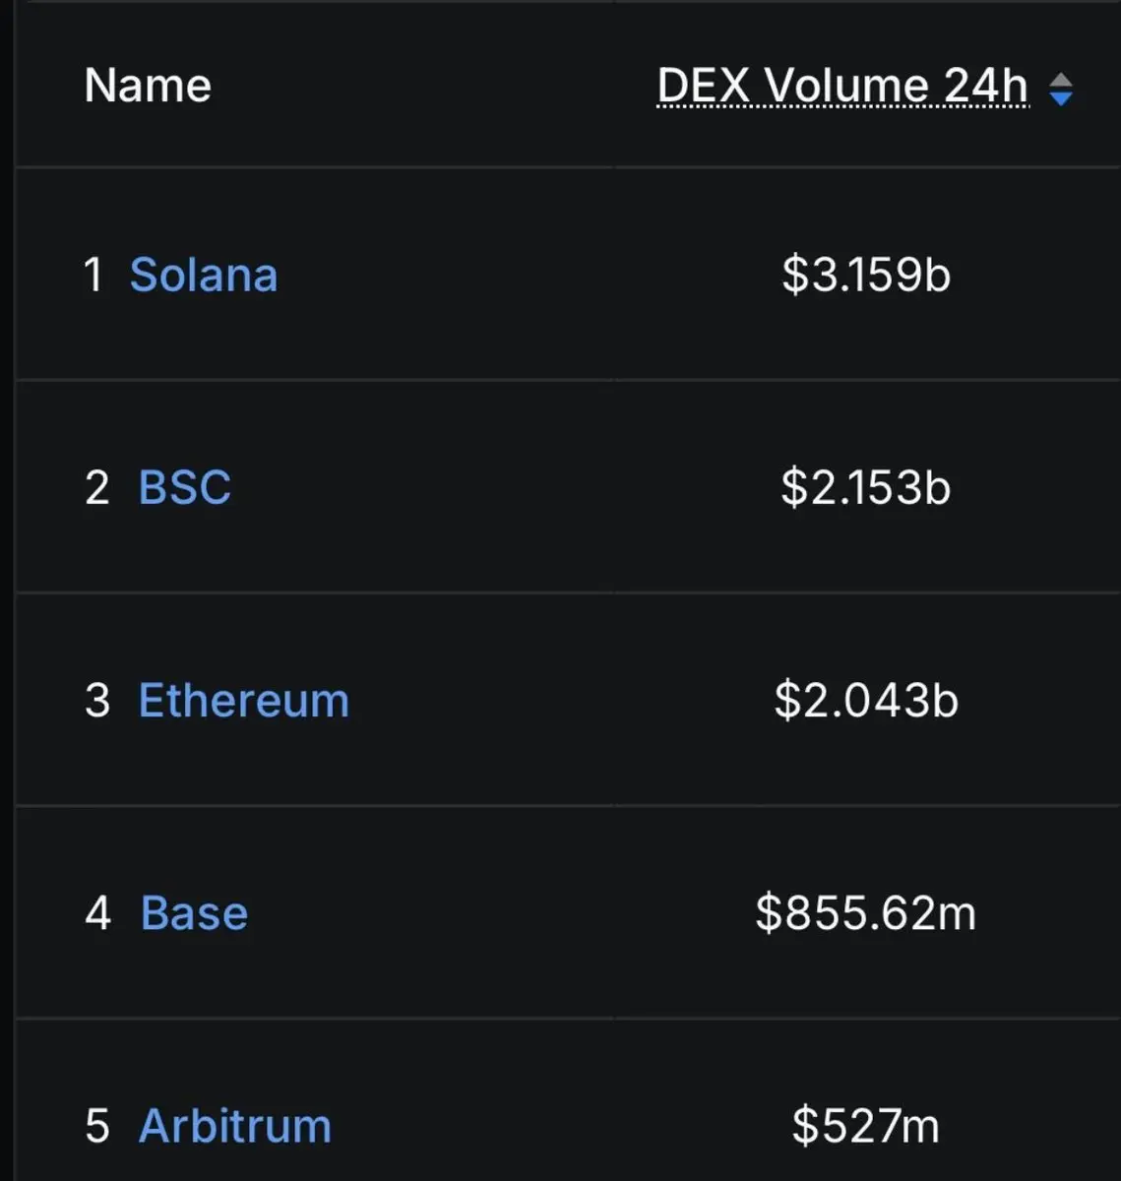Screen dimensions: 1121x1181
Task: Click Arbitrum's $527m volume value
Action: point(866,1126)
